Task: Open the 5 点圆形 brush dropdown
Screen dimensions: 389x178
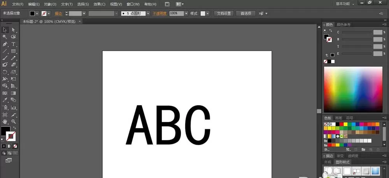Action: click(x=148, y=13)
